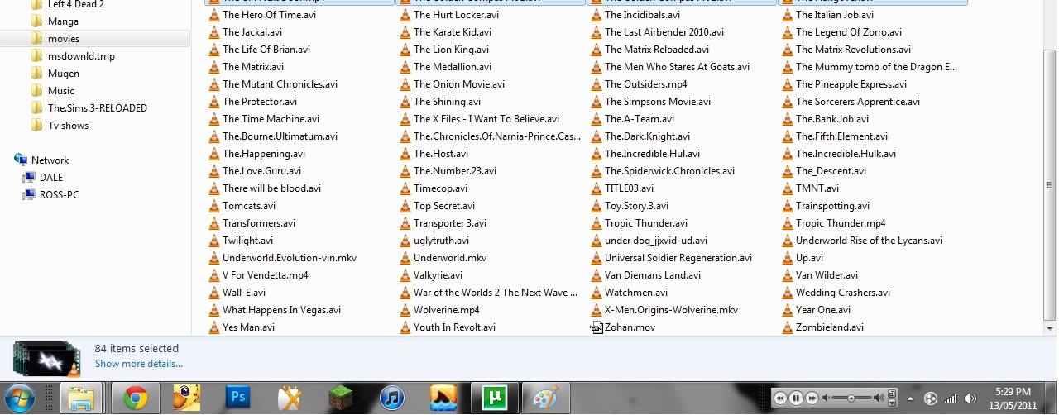Open the µTorrent taskbar button
1059x415 pixels.
(x=494, y=398)
